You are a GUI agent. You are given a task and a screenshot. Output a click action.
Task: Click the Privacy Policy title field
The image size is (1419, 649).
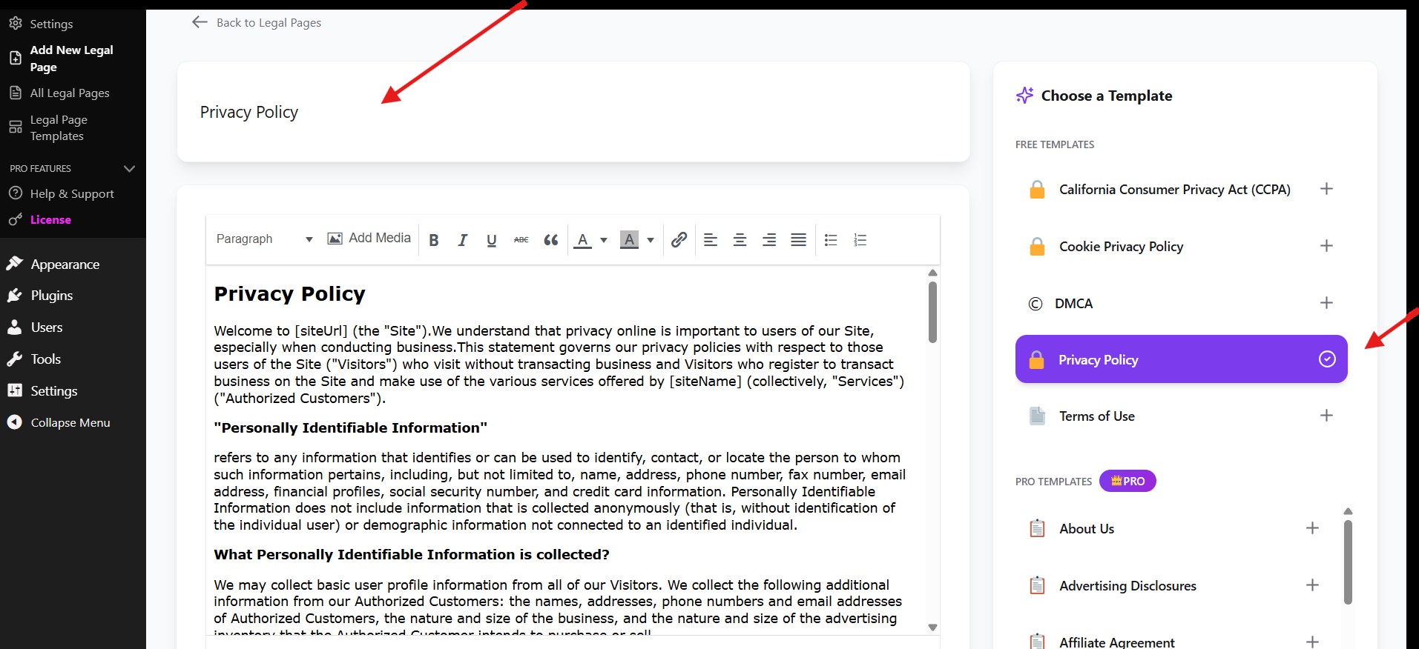(573, 112)
